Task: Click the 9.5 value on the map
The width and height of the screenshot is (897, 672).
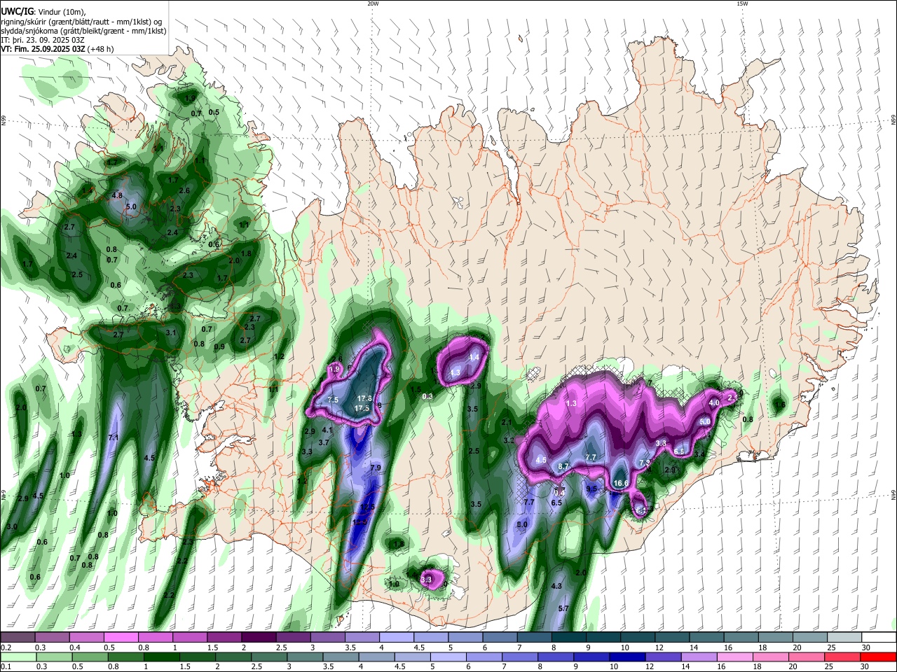Action: tap(591, 489)
